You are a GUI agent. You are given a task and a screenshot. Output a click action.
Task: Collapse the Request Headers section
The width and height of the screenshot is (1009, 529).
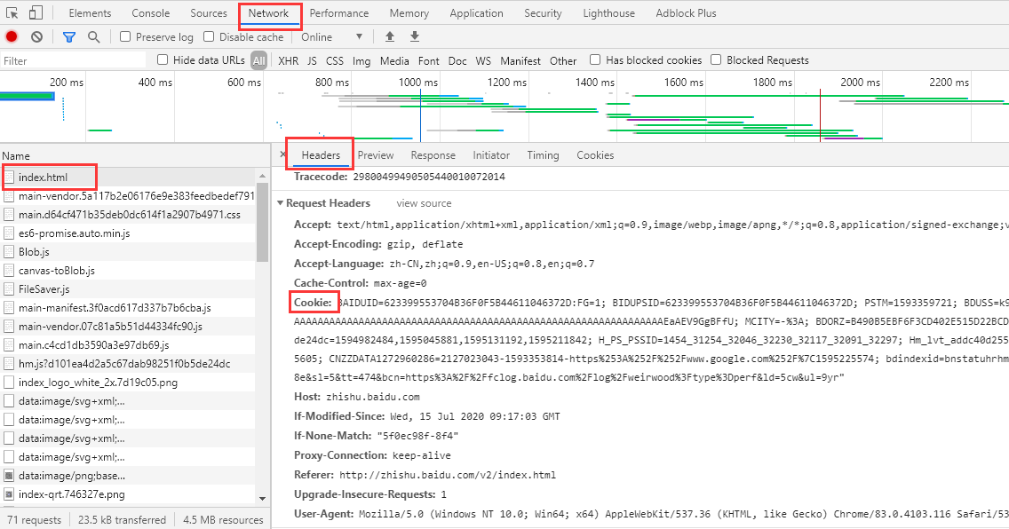[280, 203]
